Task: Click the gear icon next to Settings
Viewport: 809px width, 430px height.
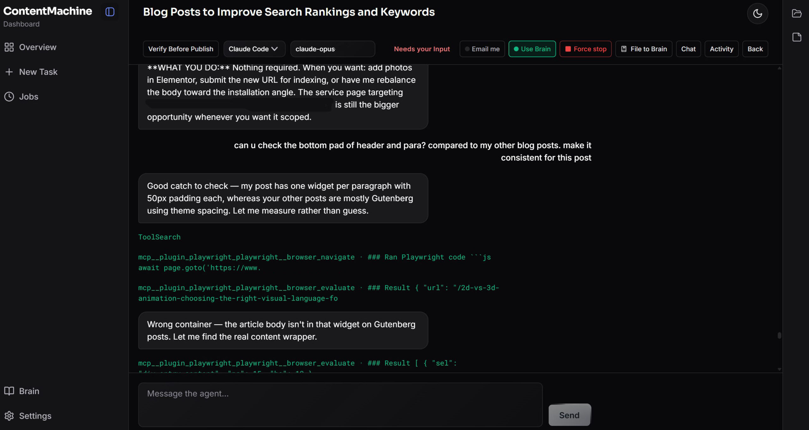Action: click(9, 416)
